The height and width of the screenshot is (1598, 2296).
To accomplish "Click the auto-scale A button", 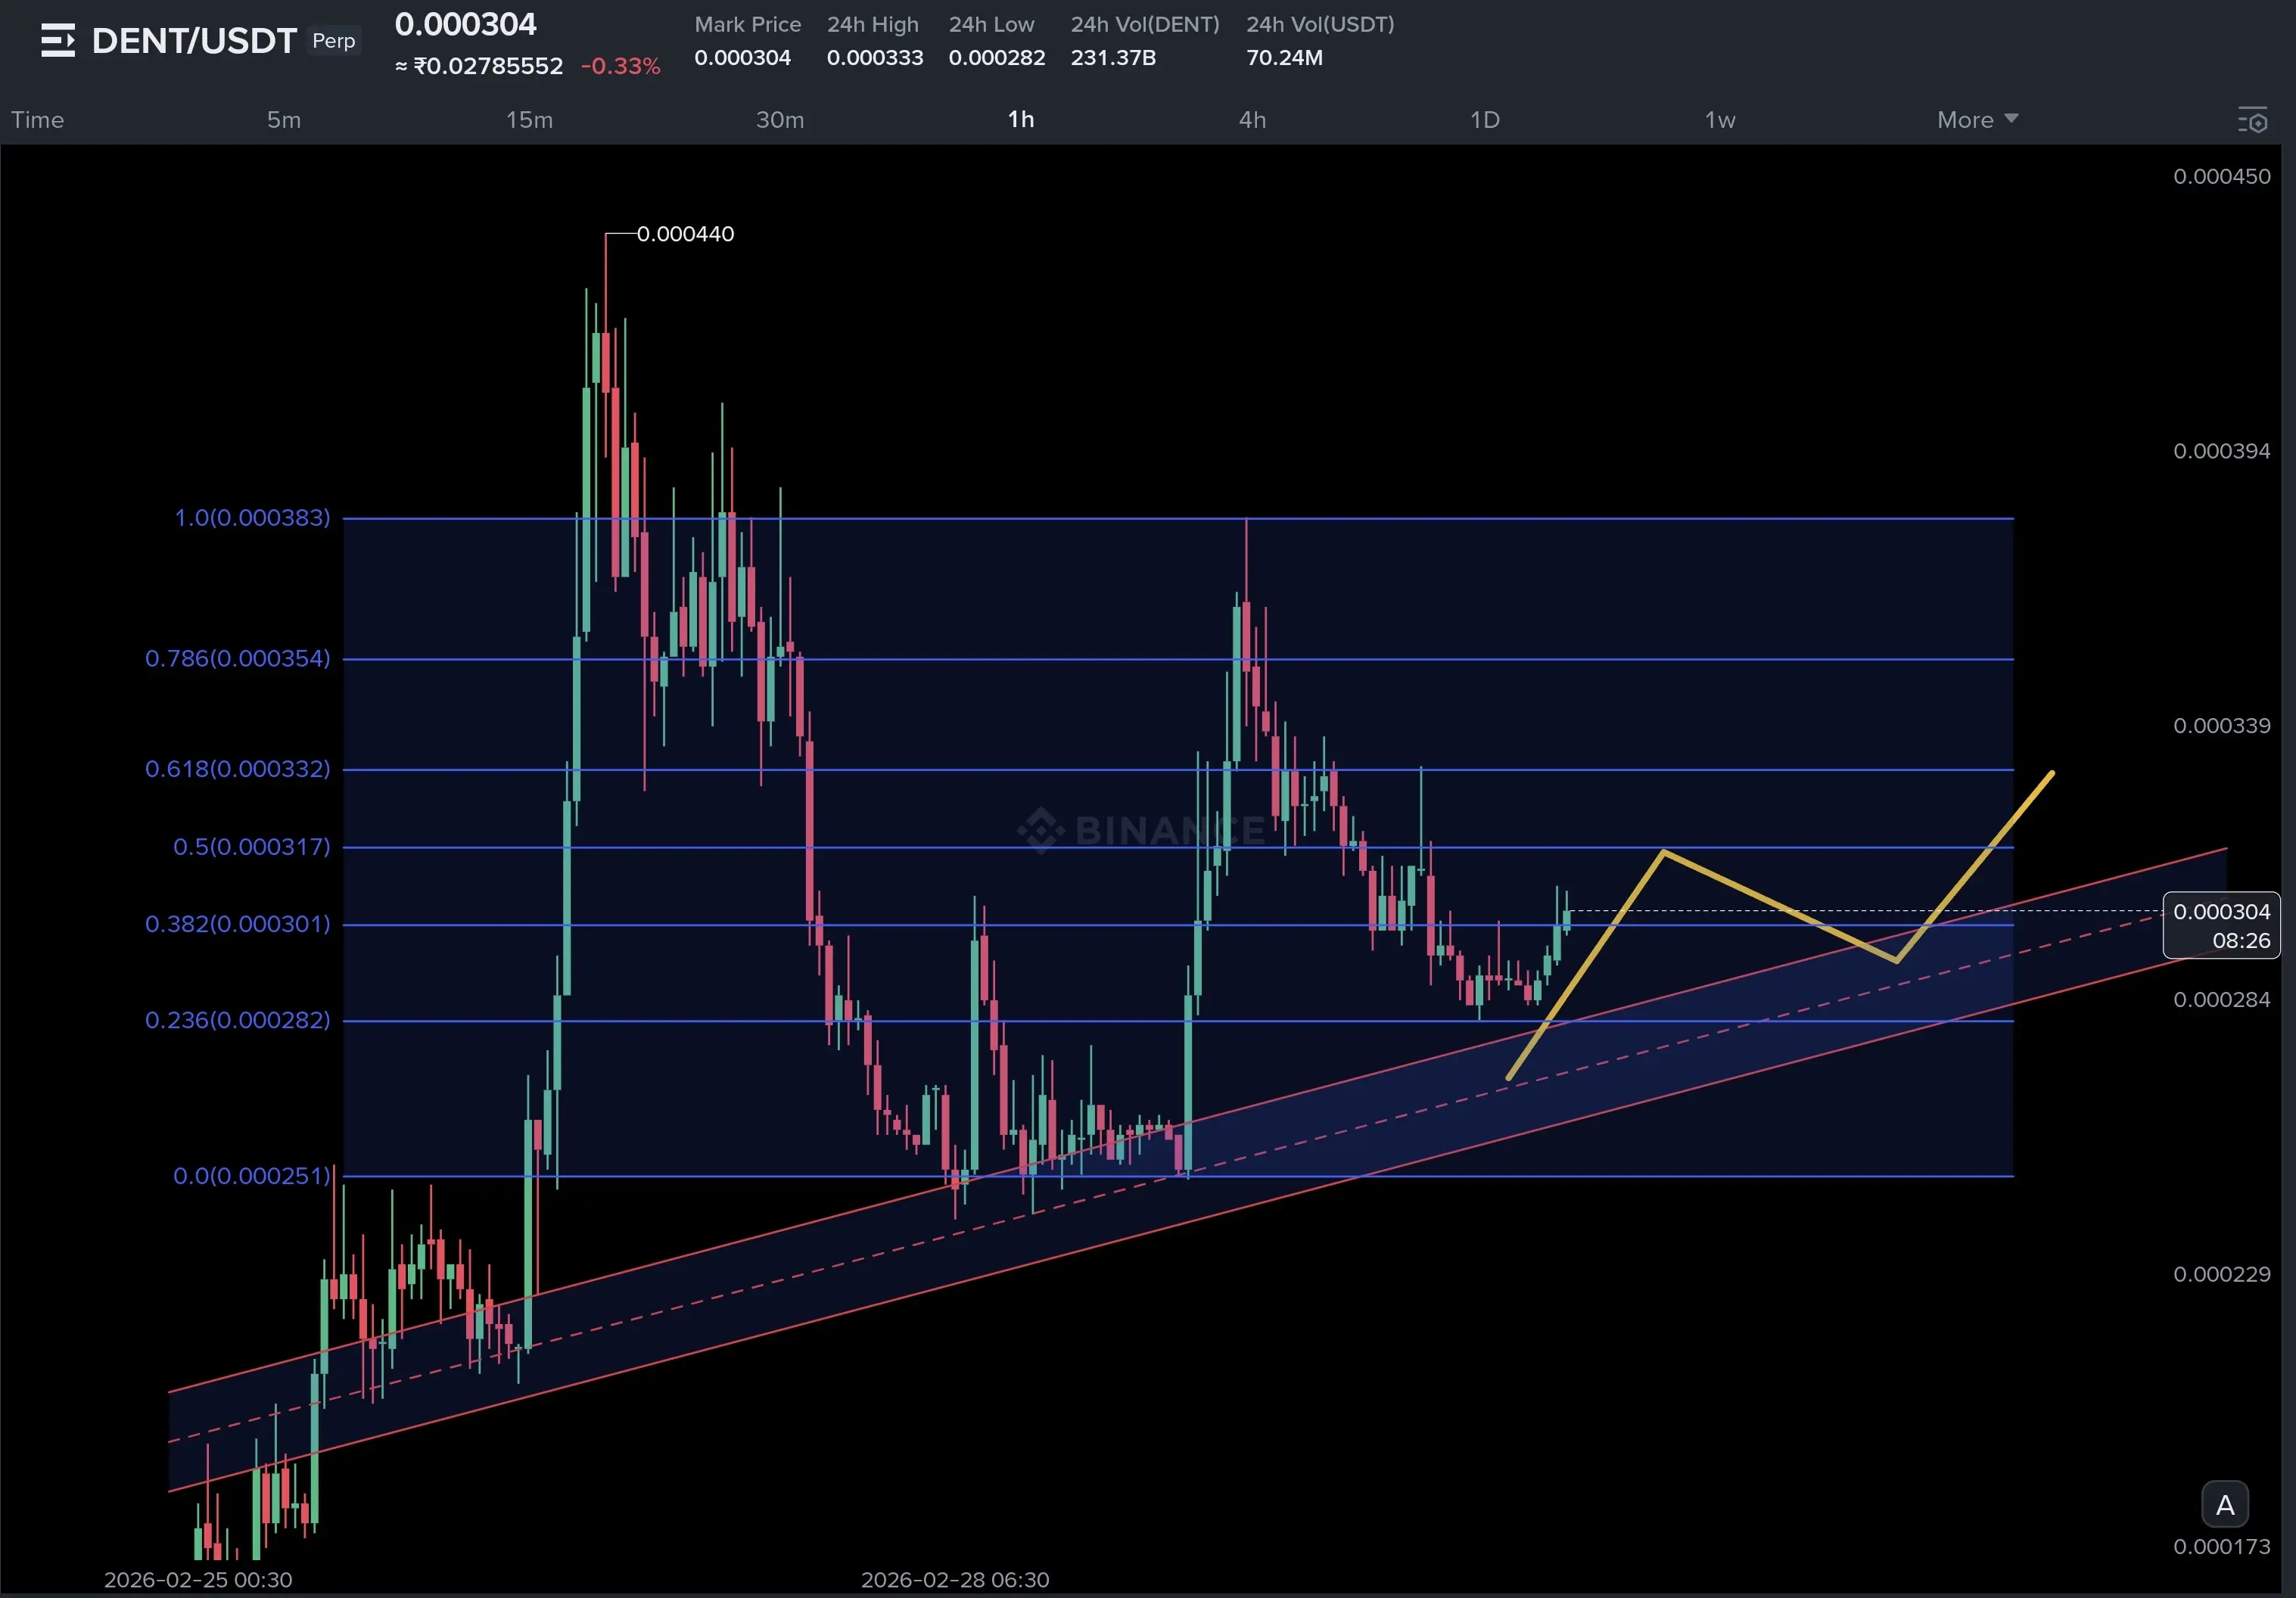I will 2224,1504.
